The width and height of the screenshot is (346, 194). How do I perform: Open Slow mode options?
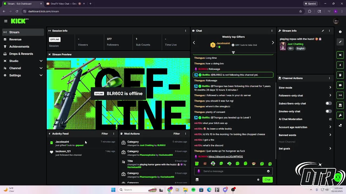pyautogui.click(x=305, y=88)
